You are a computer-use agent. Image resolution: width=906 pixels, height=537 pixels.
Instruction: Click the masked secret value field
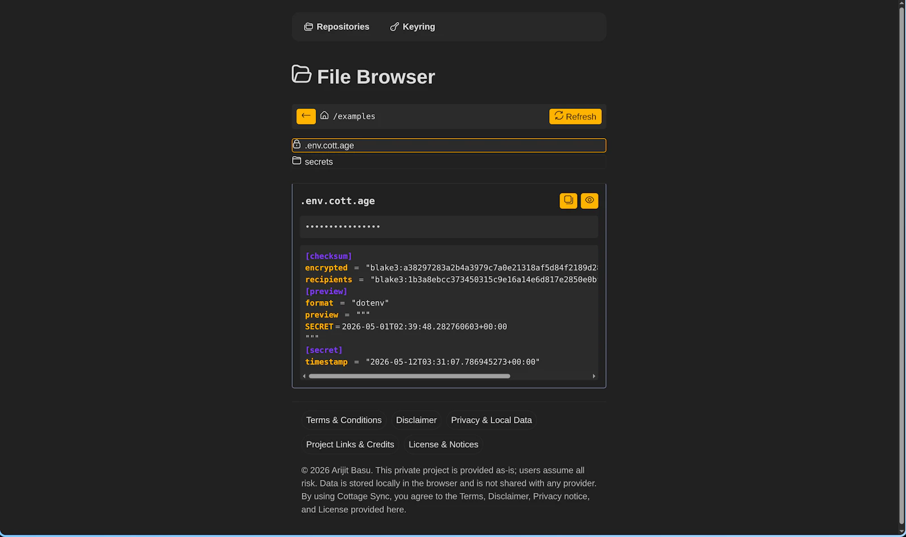[x=449, y=227]
